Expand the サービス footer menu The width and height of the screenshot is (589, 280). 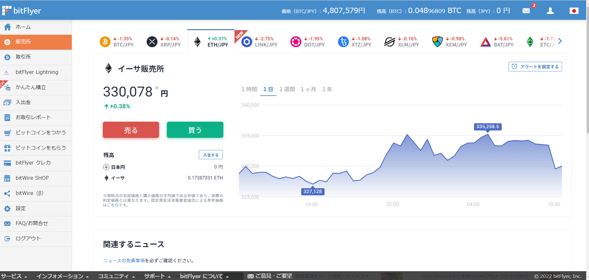pyautogui.click(x=14, y=276)
